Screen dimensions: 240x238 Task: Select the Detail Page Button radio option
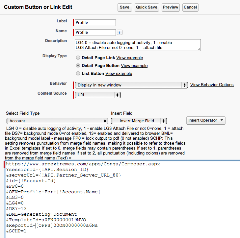(x=78, y=66)
